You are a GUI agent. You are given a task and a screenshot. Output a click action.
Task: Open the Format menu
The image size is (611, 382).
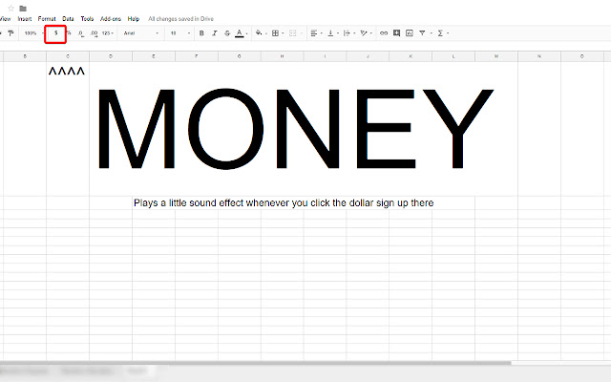pyautogui.click(x=47, y=19)
